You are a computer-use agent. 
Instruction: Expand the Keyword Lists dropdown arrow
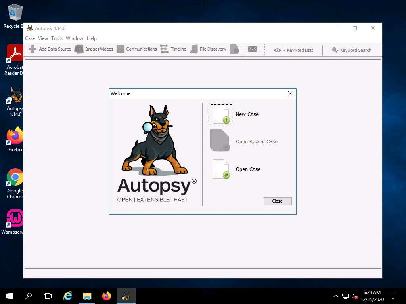pyautogui.click(x=284, y=50)
